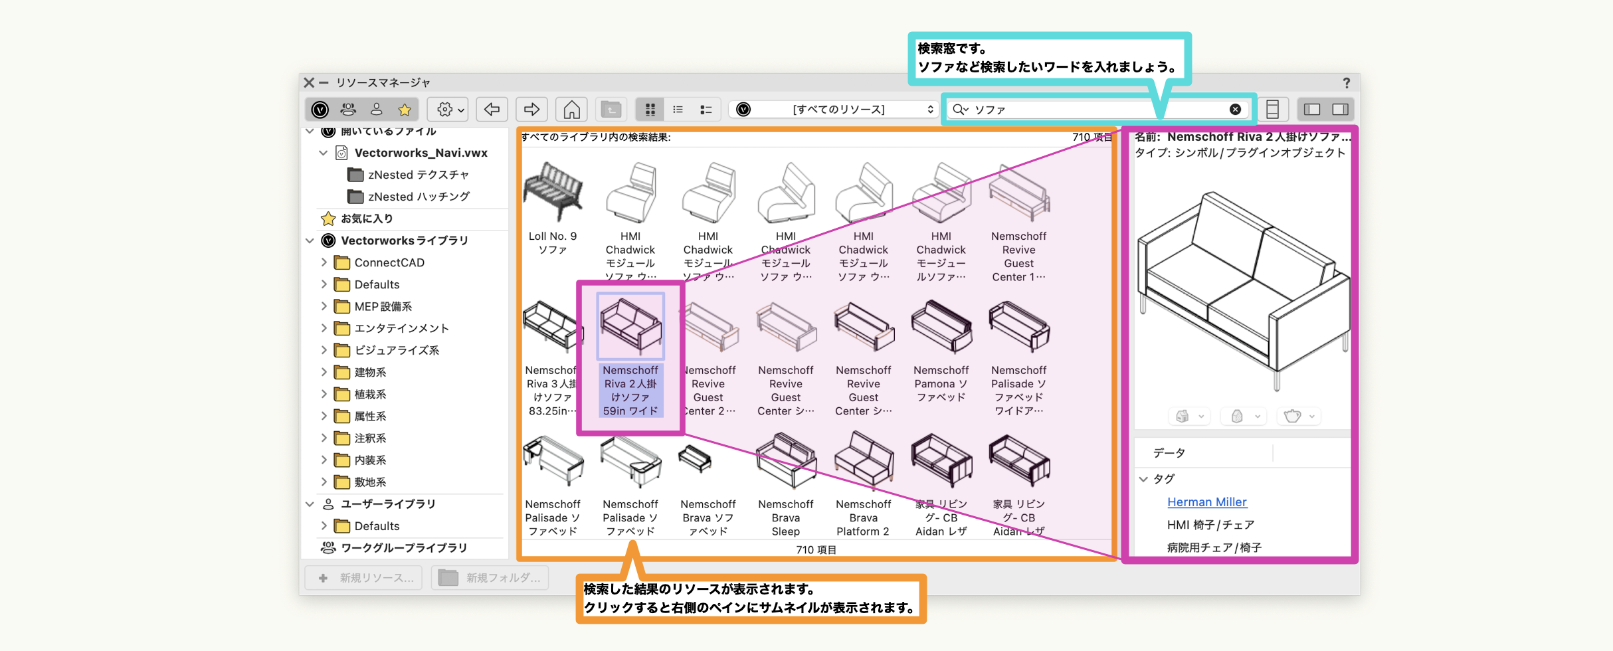Open the teapot render mode dropdown in preview
The width and height of the screenshot is (1613, 651).
tap(1299, 417)
